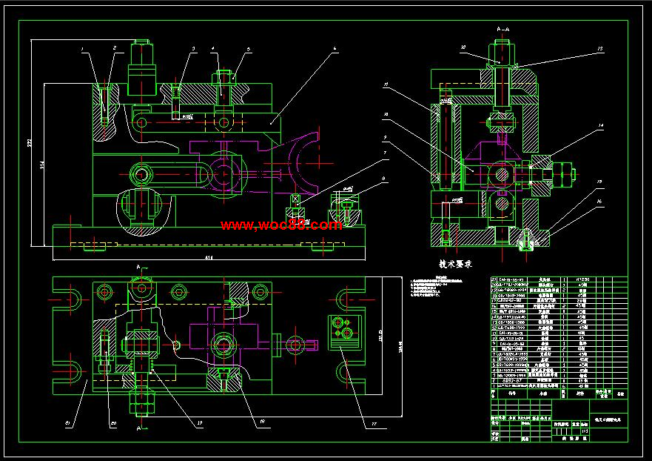Select the HT250 material cell in parts list
652x461 pixels.
coord(582,279)
